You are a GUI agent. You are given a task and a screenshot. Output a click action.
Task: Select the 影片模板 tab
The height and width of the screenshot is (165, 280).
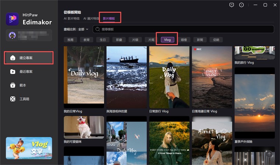click(109, 18)
